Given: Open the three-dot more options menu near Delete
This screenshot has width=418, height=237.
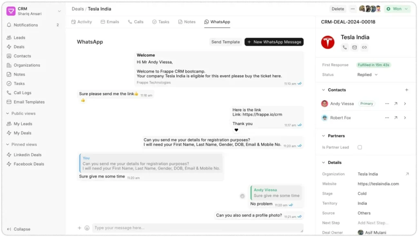Looking at the screenshot, I should (x=353, y=9).
